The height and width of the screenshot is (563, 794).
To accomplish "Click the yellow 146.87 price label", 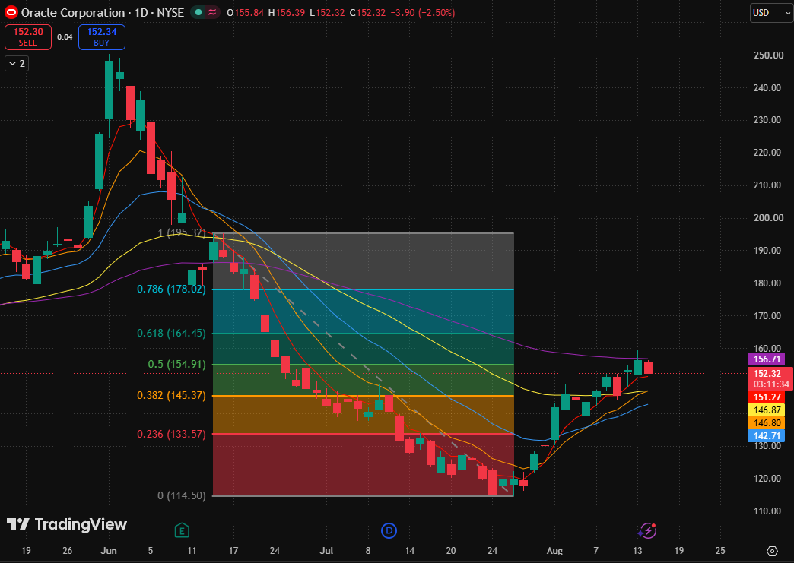I will (767, 410).
